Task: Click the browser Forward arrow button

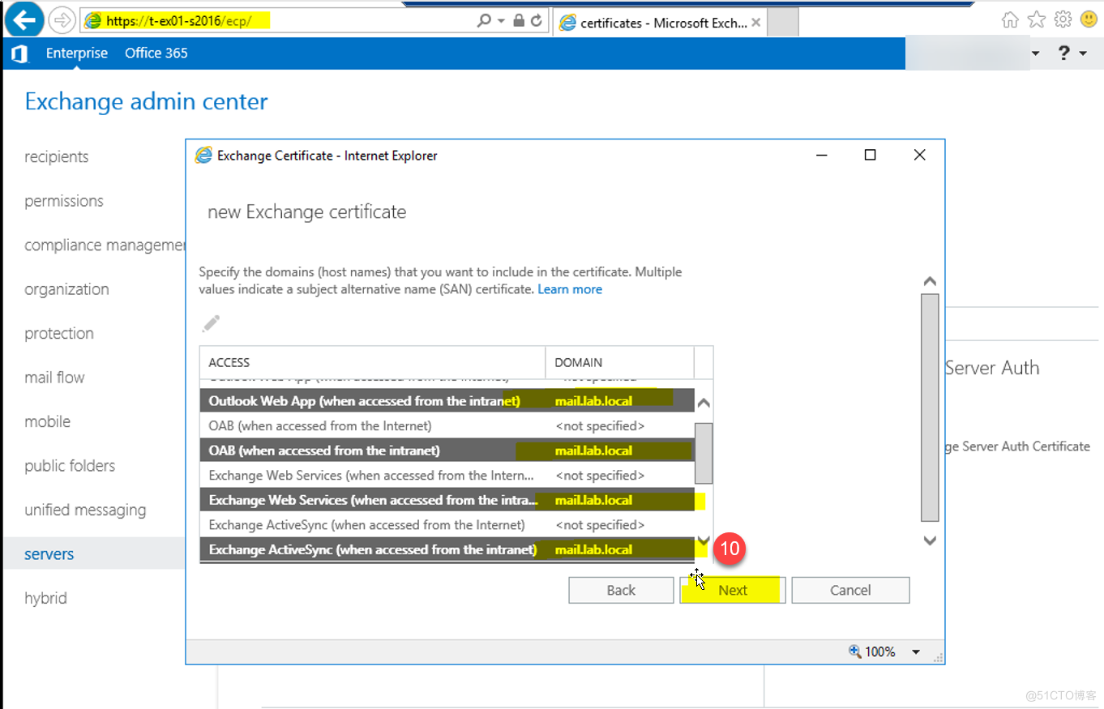Action: (62, 20)
